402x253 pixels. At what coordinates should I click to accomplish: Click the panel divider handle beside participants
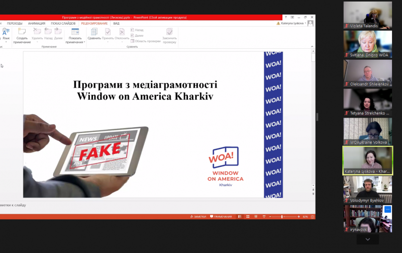318,117
